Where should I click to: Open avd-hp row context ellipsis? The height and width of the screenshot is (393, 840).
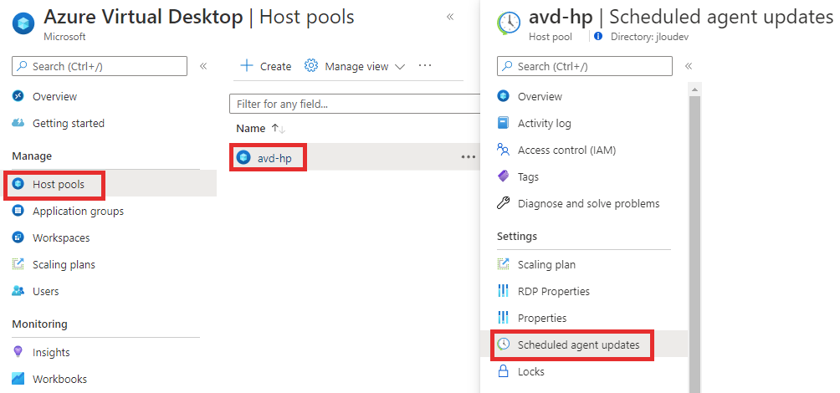[469, 157]
